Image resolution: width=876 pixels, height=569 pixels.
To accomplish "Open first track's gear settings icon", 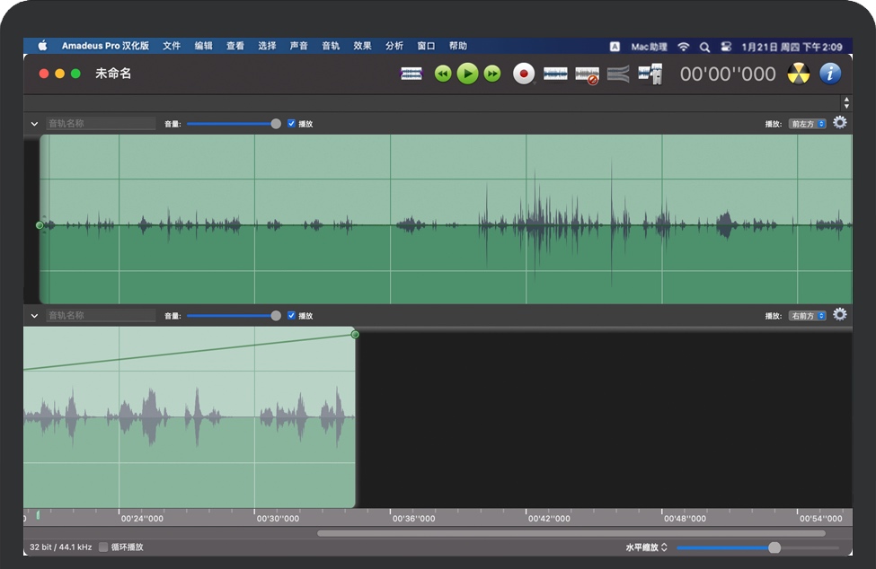I will [x=840, y=123].
